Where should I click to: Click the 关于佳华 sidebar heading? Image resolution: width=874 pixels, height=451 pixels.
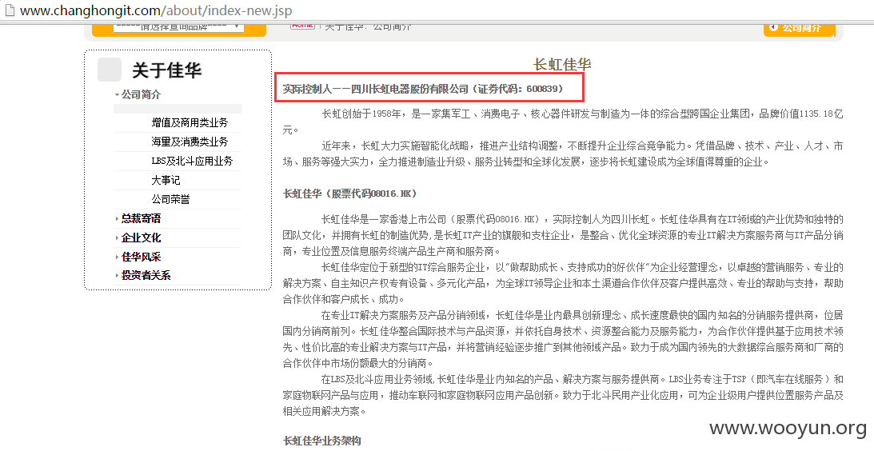click(x=166, y=70)
